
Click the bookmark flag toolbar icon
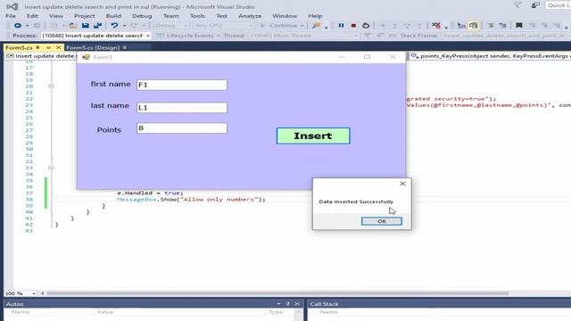[x=519, y=26]
